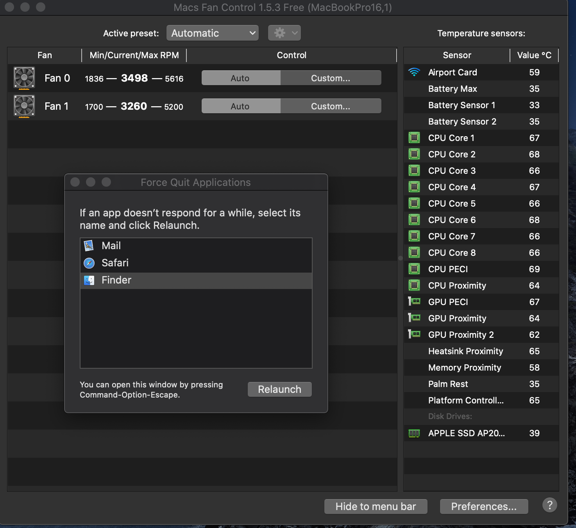Close the Force Quit Applications window
The height and width of the screenshot is (528, 576).
tap(75, 182)
